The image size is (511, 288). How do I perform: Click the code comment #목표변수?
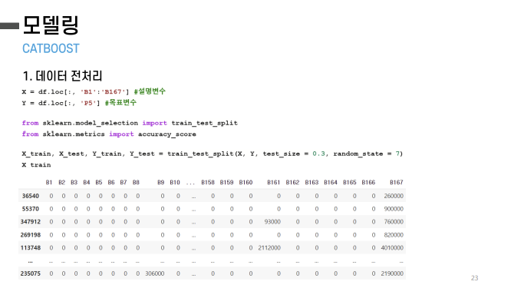click(x=121, y=103)
